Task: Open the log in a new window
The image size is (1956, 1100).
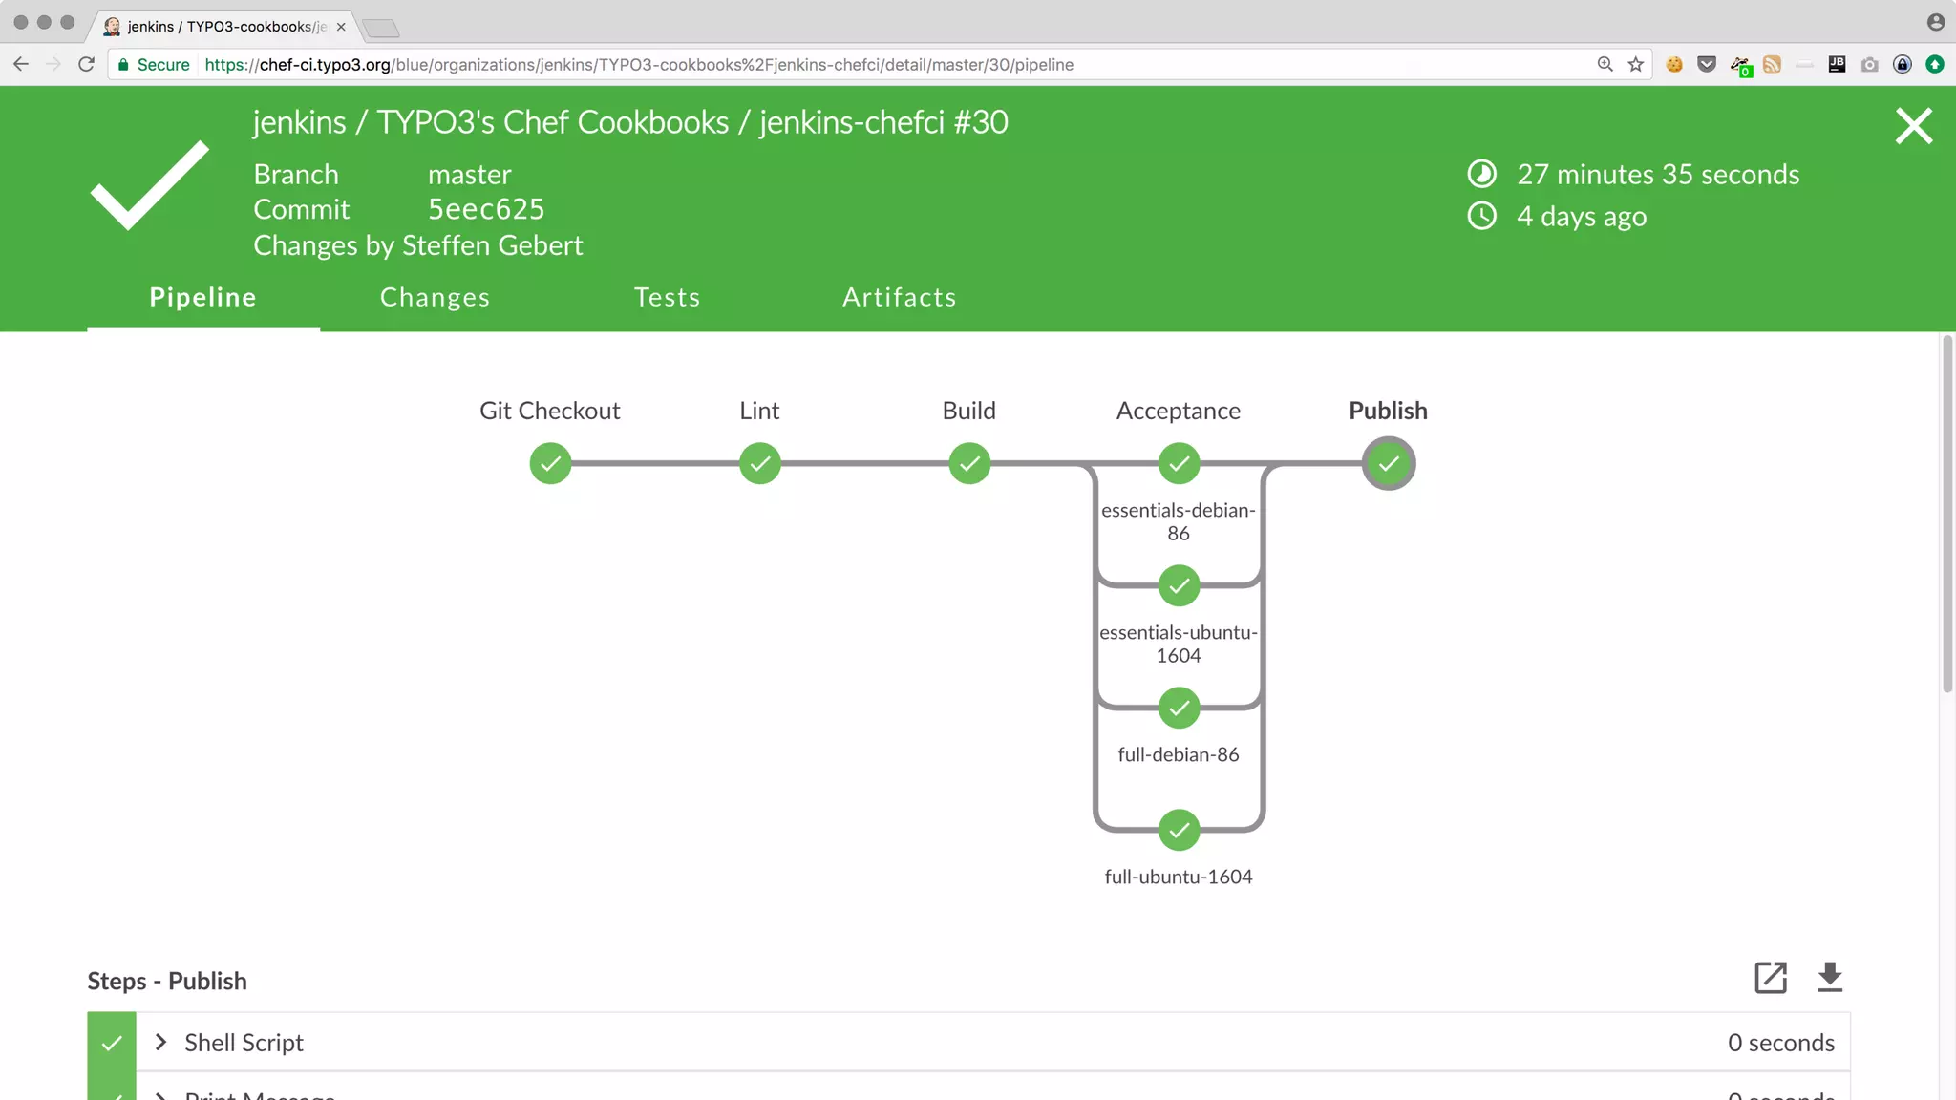Action: pyautogui.click(x=1770, y=978)
